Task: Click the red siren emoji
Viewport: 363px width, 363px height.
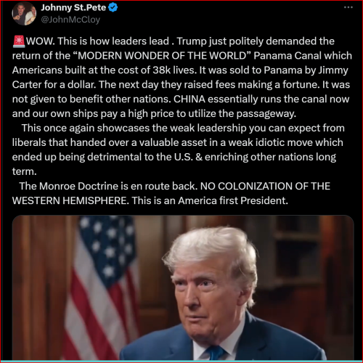Action: (19, 41)
